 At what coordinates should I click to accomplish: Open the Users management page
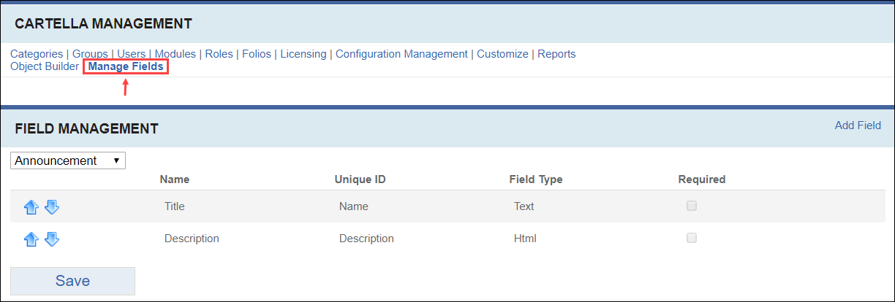(132, 54)
